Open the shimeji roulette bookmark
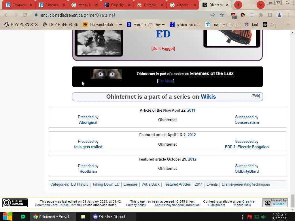The image size is (295, 221). [185, 24]
